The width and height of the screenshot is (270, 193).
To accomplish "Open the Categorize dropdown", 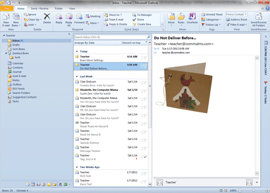I will (x=211, y=20).
